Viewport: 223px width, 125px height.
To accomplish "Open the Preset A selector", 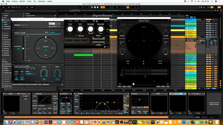I will click(x=84, y=21).
